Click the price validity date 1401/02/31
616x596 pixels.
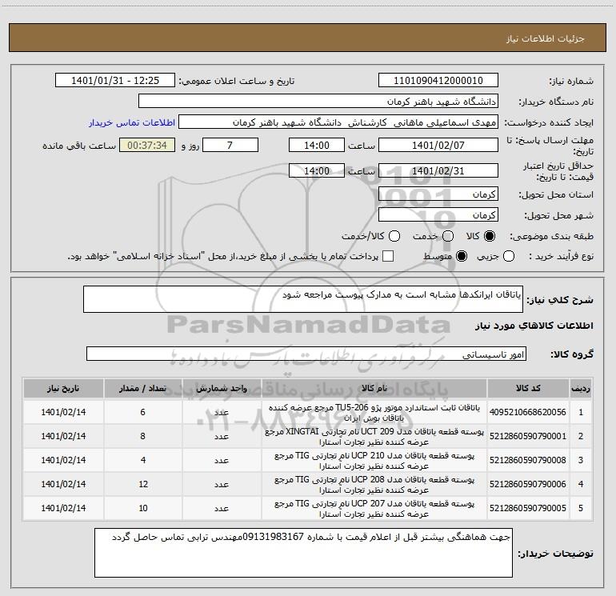pyautogui.click(x=438, y=171)
